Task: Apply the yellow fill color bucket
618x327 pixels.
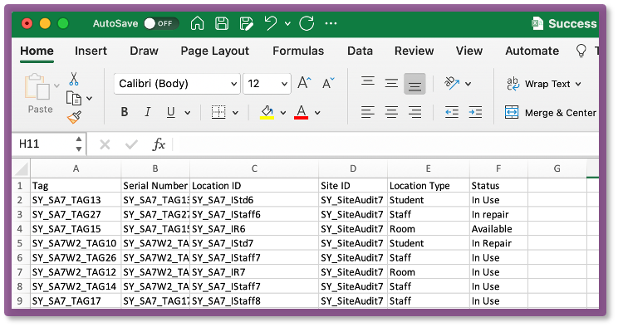Action: pyautogui.click(x=267, y=112)
